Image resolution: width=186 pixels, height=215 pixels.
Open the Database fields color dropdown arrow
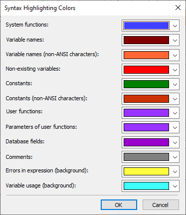point(175,142)
